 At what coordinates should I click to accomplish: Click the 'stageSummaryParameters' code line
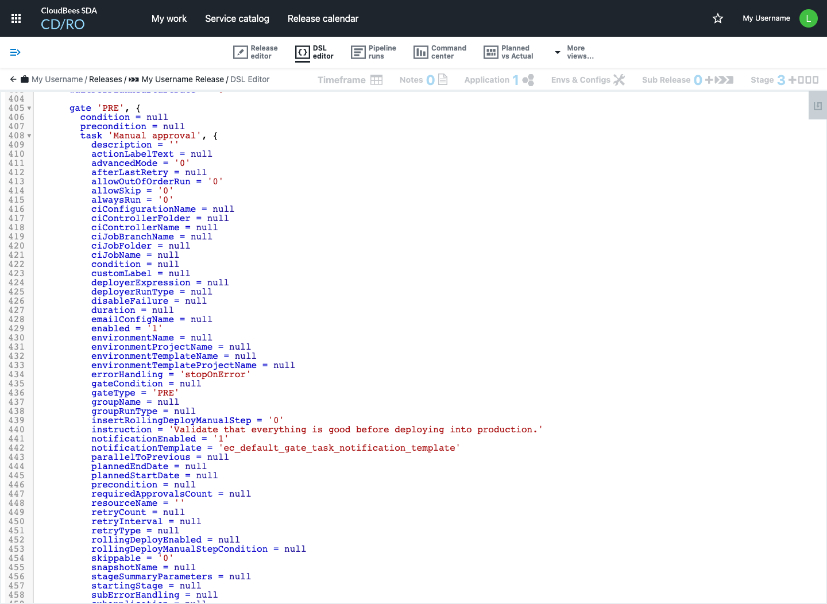tap(171, 576)
